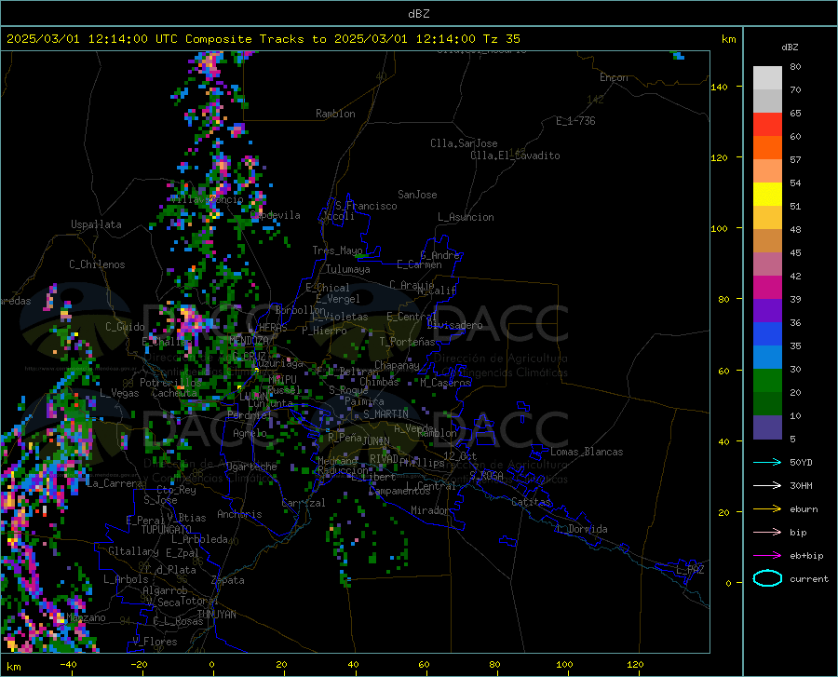This screenshot has width=838, height=677.
Task: Click the 'E_1-736' label on map
Action: [575, 121]
